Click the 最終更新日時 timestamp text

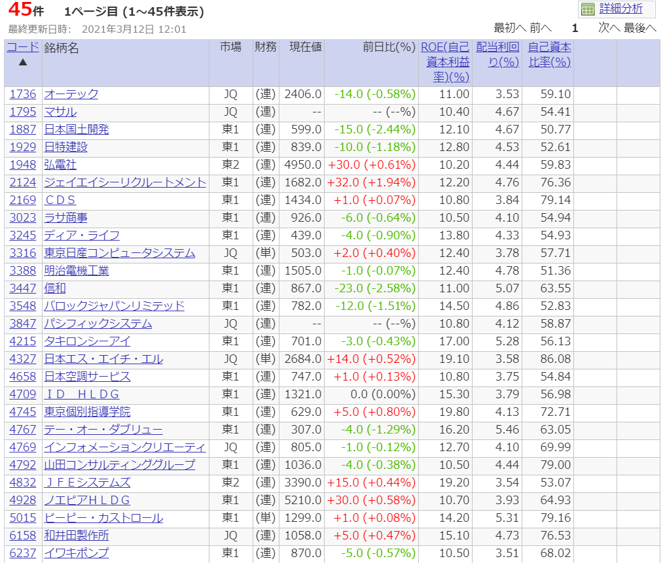point(97,29)
